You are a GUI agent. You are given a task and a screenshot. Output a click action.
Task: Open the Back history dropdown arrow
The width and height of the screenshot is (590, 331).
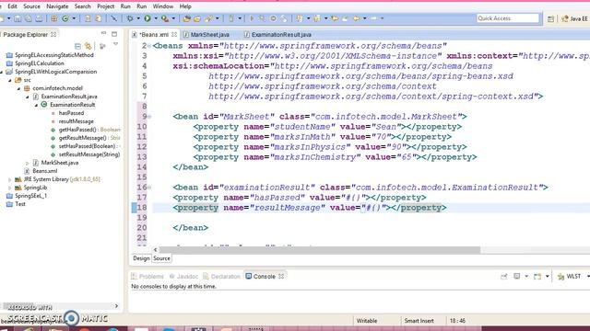coord(364,18)
